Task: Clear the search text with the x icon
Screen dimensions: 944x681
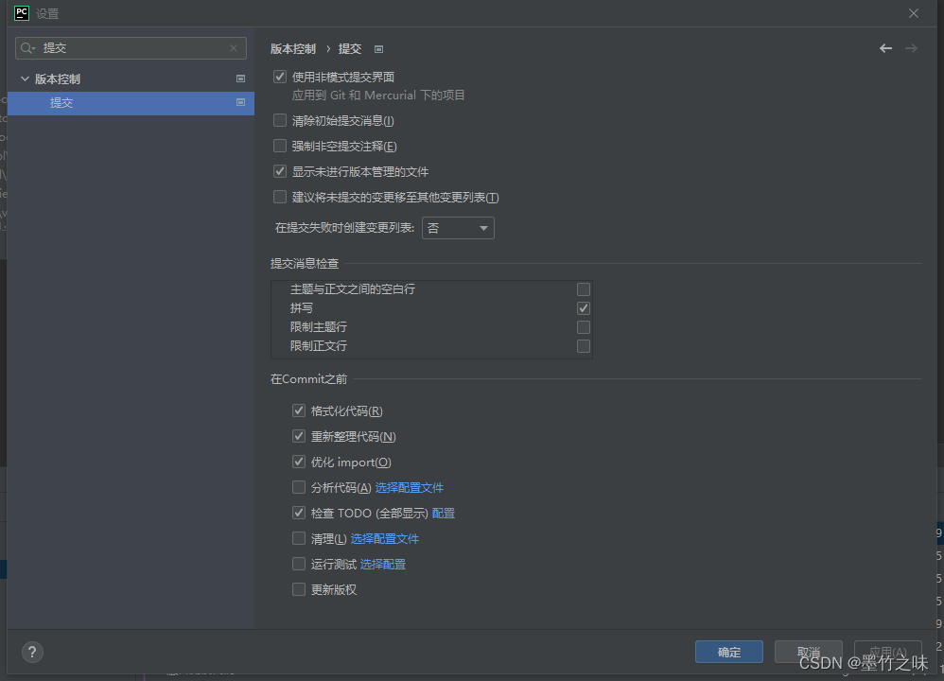Action: click(233, 47)
